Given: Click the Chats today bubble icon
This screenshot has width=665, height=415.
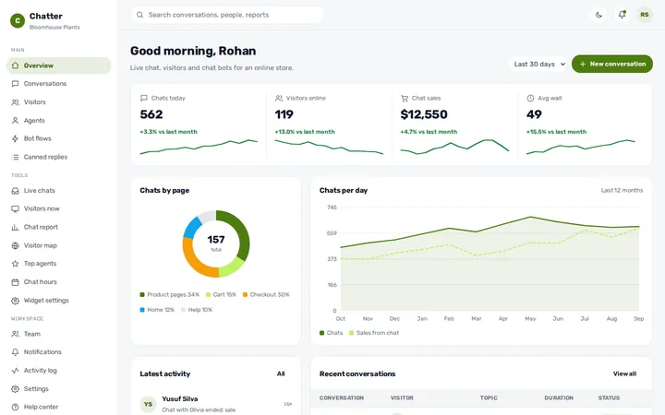Looking at the screenshot, I should click(144, 99).
